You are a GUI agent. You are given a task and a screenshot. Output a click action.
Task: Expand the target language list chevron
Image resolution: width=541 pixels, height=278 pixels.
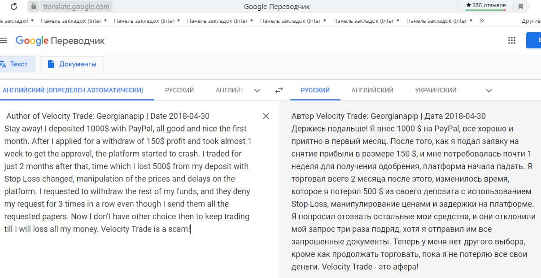tap(489, 91)
